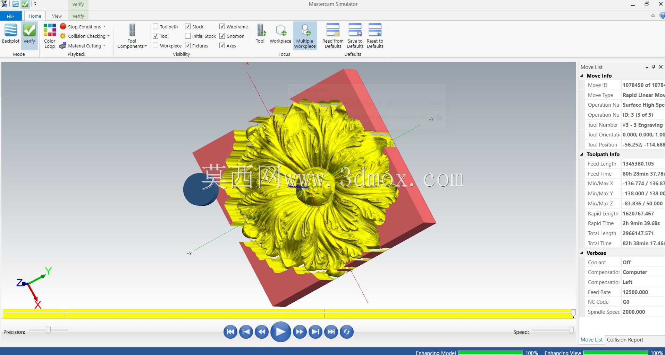The height and width of the screenshot is (355, 665).
Task: Customize Quick Access Toolbar dropdown
Action: click(35, 4)
